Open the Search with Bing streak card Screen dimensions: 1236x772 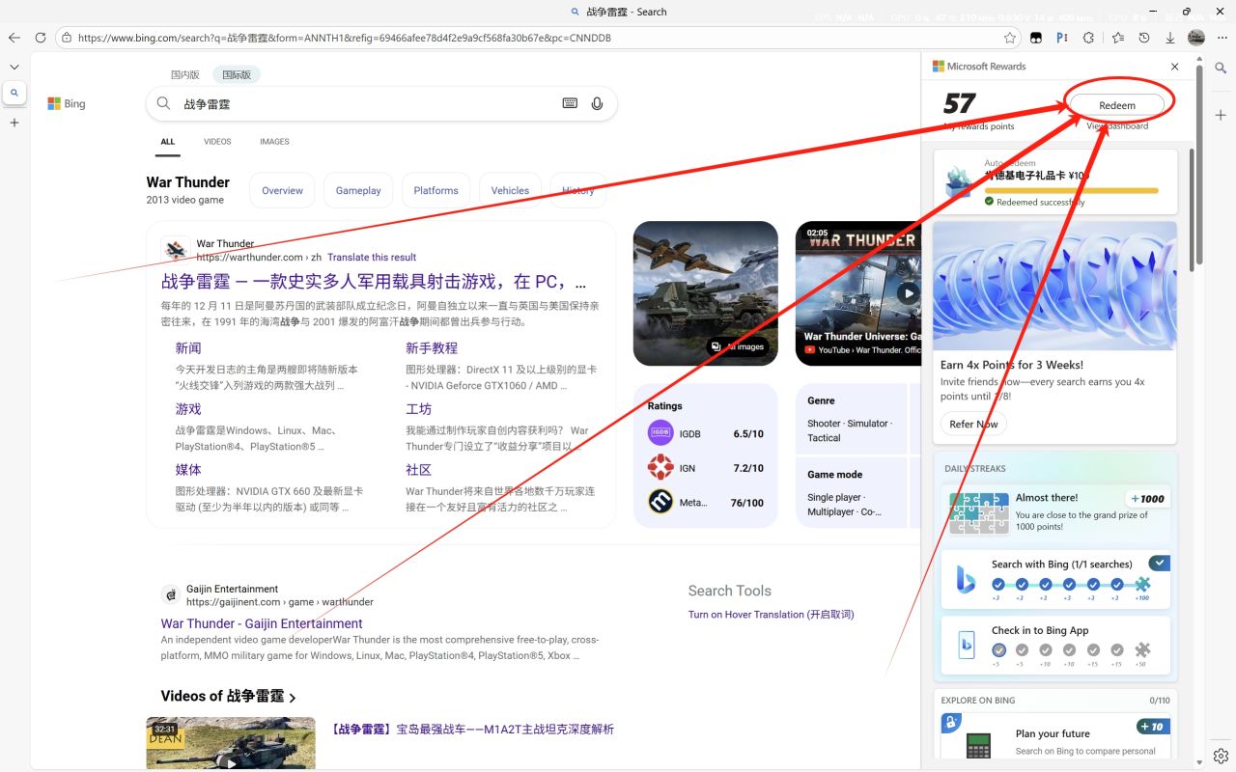(x=1055, y=579)
